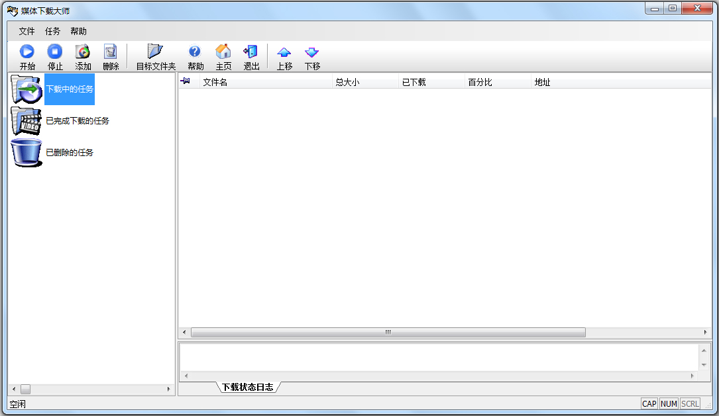This screenshot has height=416, width=719.
Task: Click the 帮助 help toolbar icon
Action: pos(195,52)
